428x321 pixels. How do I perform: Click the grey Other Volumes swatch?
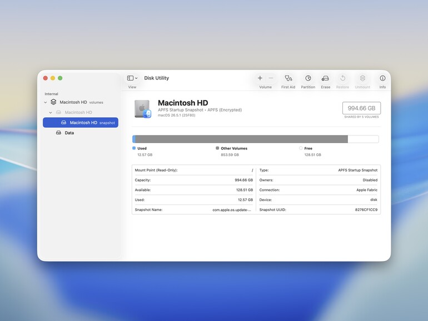[x=217, y=148]
